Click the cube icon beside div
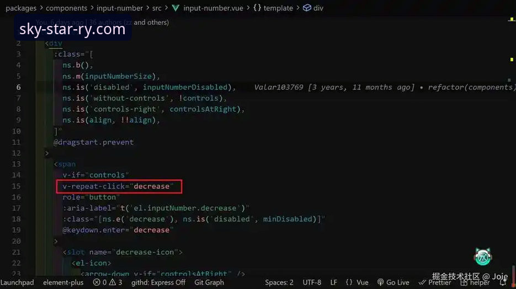Image resolution: width=516 pixels, height=289 pixels. [307, 8]
